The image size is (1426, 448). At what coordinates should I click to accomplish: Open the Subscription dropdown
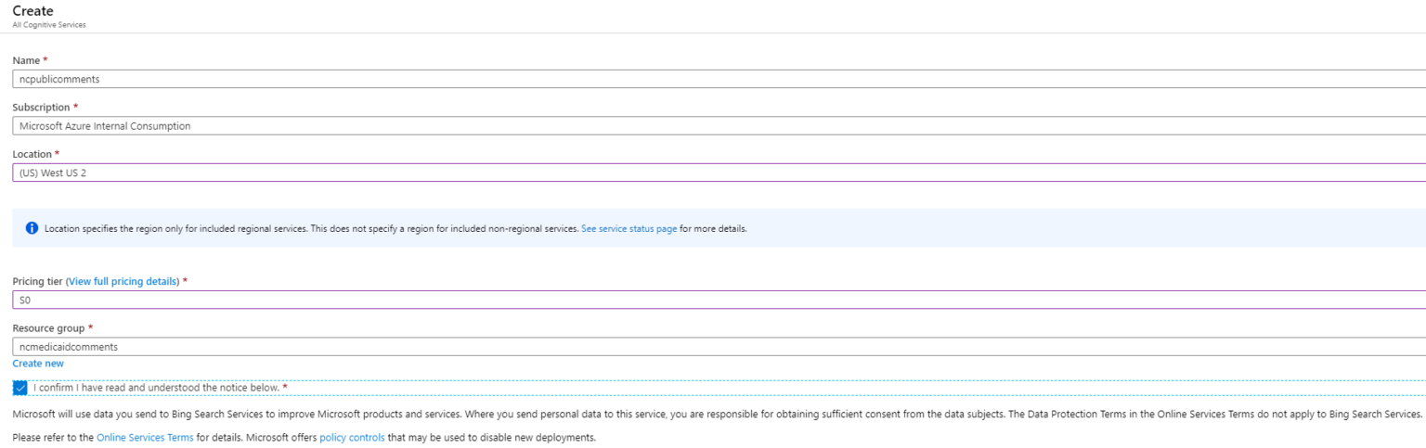[x=715, y=126]
